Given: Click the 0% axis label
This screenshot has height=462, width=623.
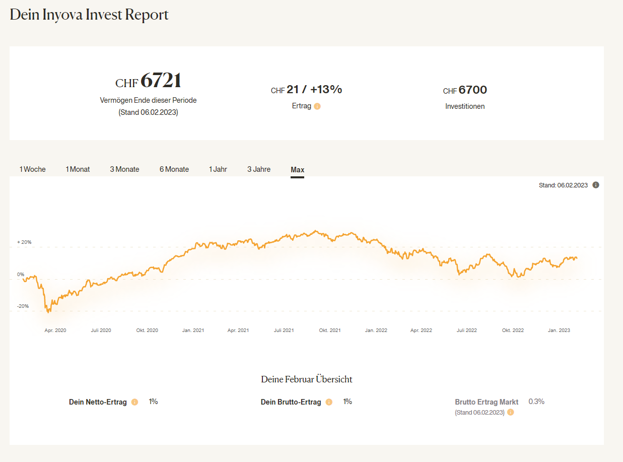Looking at the screenshot, I should point(21,275).
